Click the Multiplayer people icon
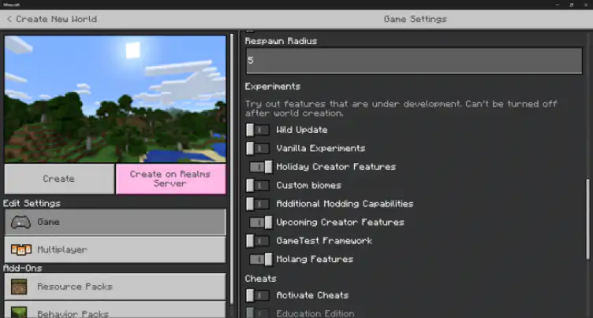Screen dimensions: 593x318 (21, 250)
